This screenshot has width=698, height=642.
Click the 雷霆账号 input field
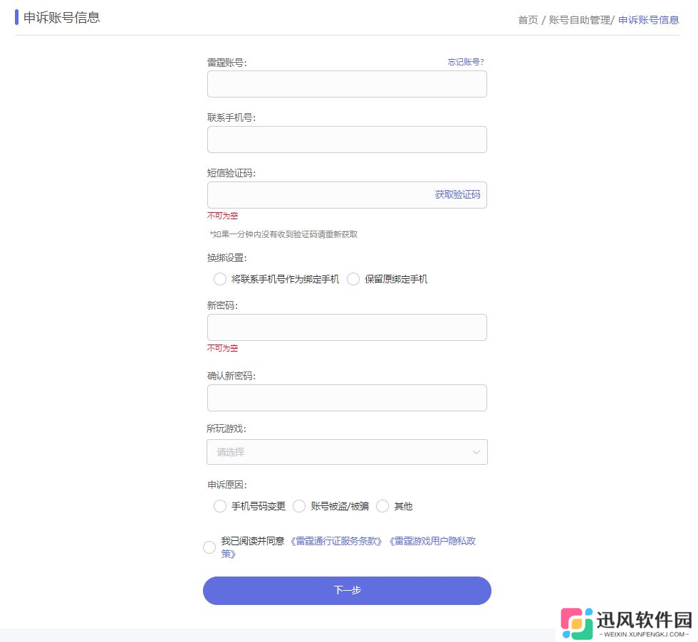(347, 84)
